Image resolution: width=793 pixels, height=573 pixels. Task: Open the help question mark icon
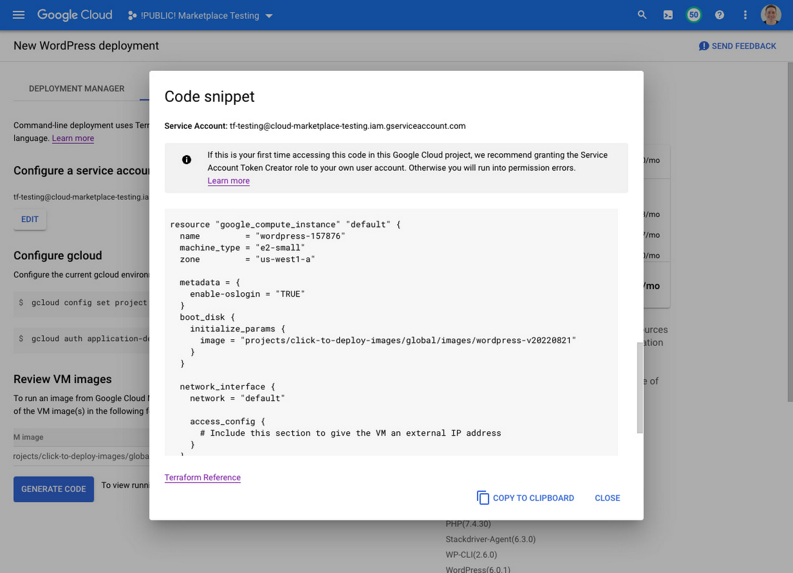tap(719, 15)
